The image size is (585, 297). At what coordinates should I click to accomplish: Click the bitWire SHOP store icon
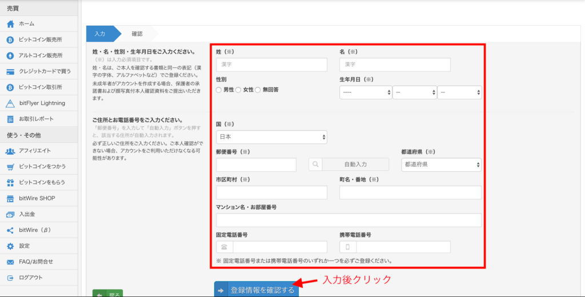10,199
